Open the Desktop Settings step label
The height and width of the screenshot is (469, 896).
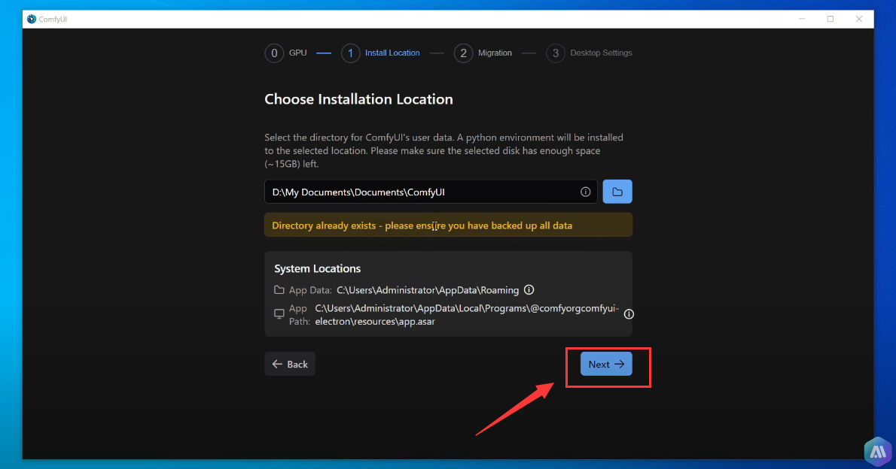601,53
